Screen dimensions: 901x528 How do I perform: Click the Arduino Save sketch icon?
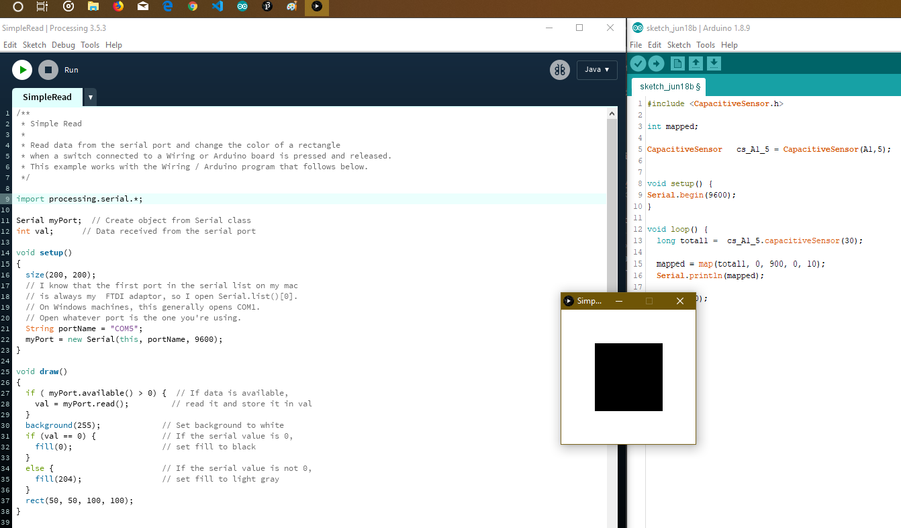[x=714, y=63]
